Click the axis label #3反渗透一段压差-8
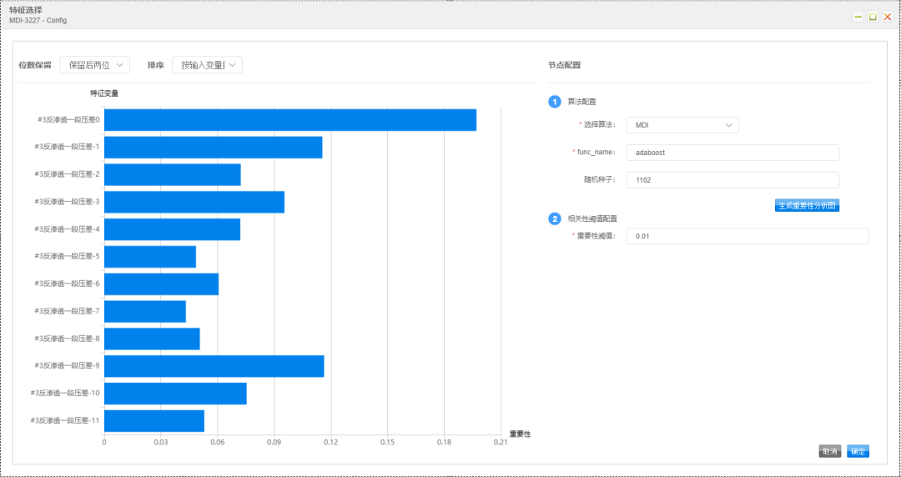The width and height of the screenshot is (901, 477). coord(67,339)
